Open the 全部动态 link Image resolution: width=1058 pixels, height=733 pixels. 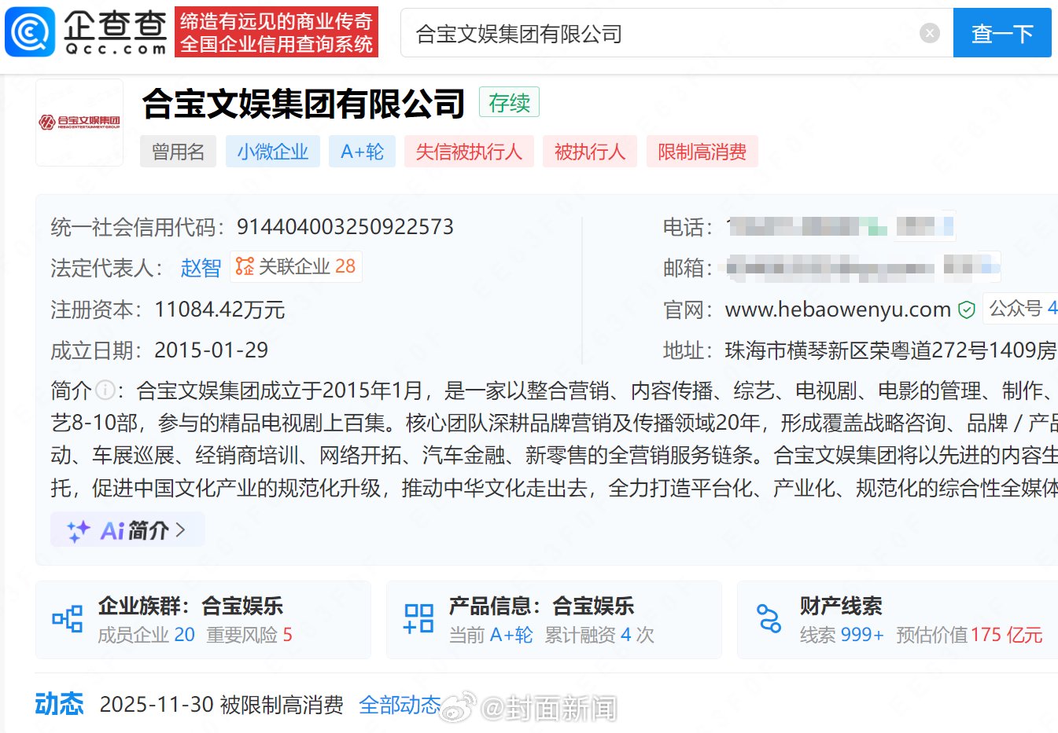pos(401,705)
